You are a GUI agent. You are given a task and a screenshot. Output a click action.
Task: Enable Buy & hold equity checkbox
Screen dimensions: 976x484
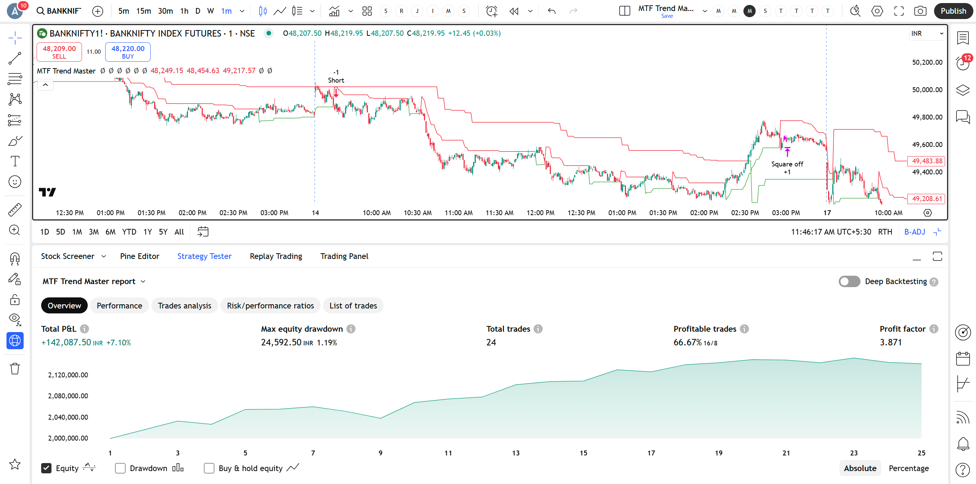(x=209, y=468)
